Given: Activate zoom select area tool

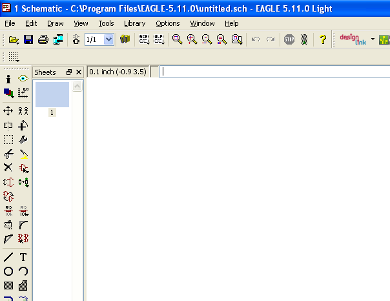Looking at the screenshot, I should point(237,39).
